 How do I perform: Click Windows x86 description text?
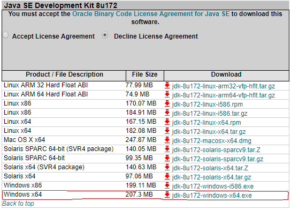point(22,185)
